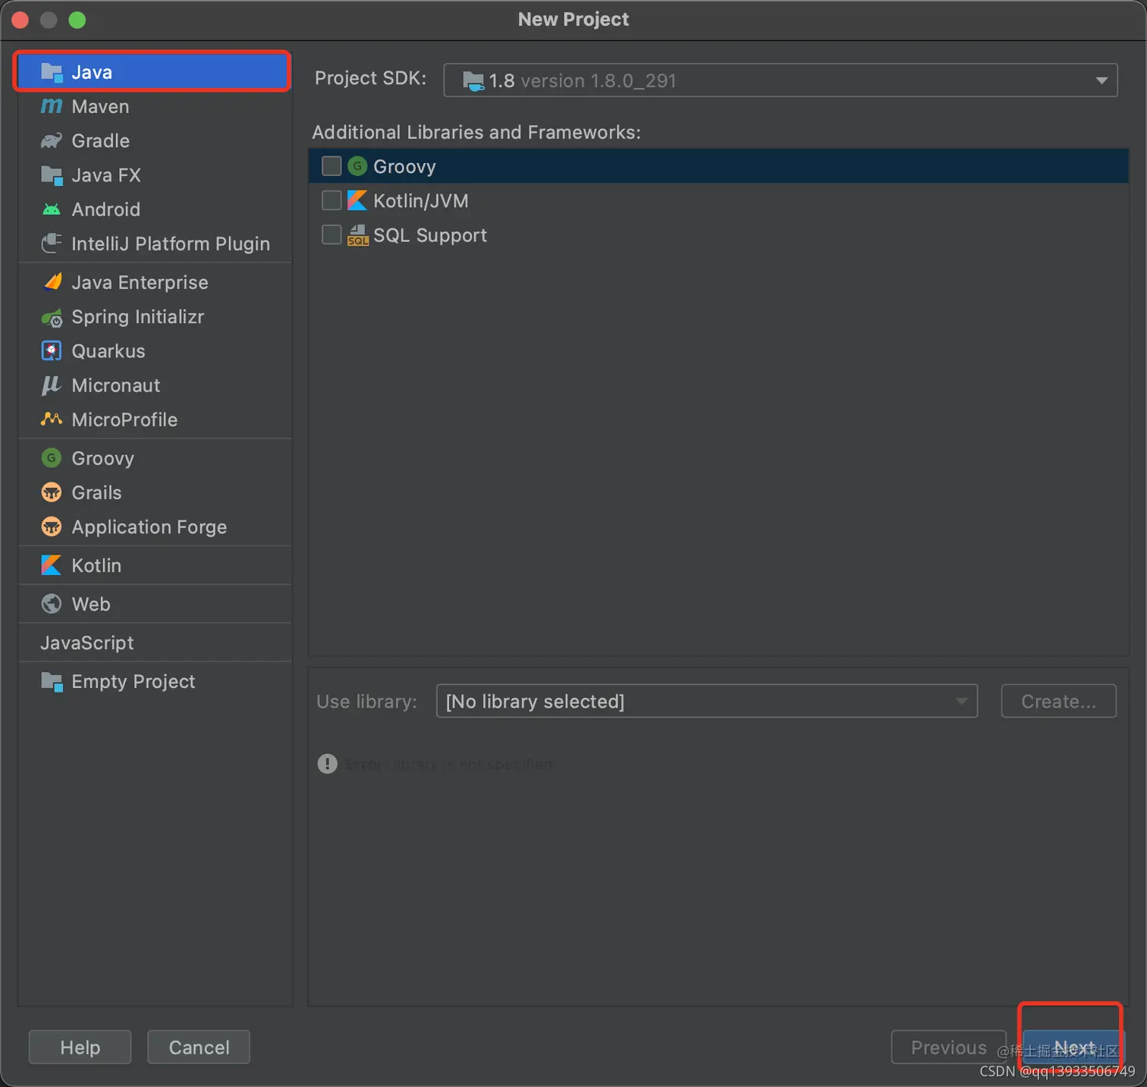Select Maven project type
Screen dimensions: 1147x1087
pyautogui.click(x=156, y=106)
